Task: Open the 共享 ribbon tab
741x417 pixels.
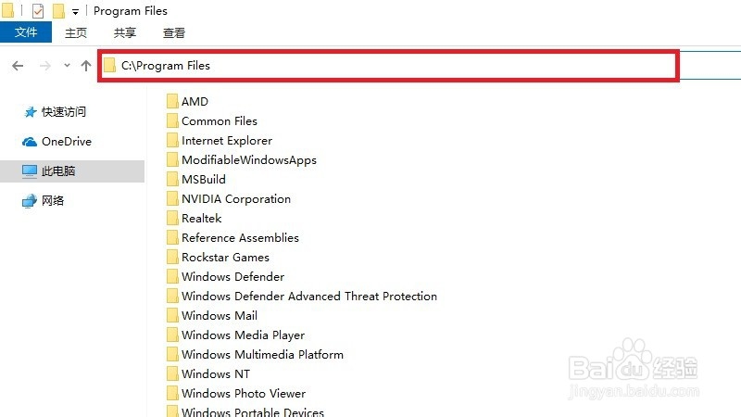Action: point(125,32)
